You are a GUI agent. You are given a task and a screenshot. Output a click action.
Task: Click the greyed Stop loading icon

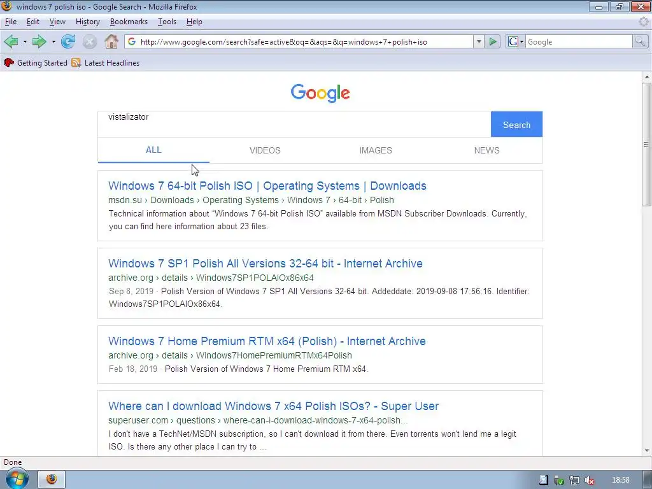pyautogui.click(x=89, y=42)
